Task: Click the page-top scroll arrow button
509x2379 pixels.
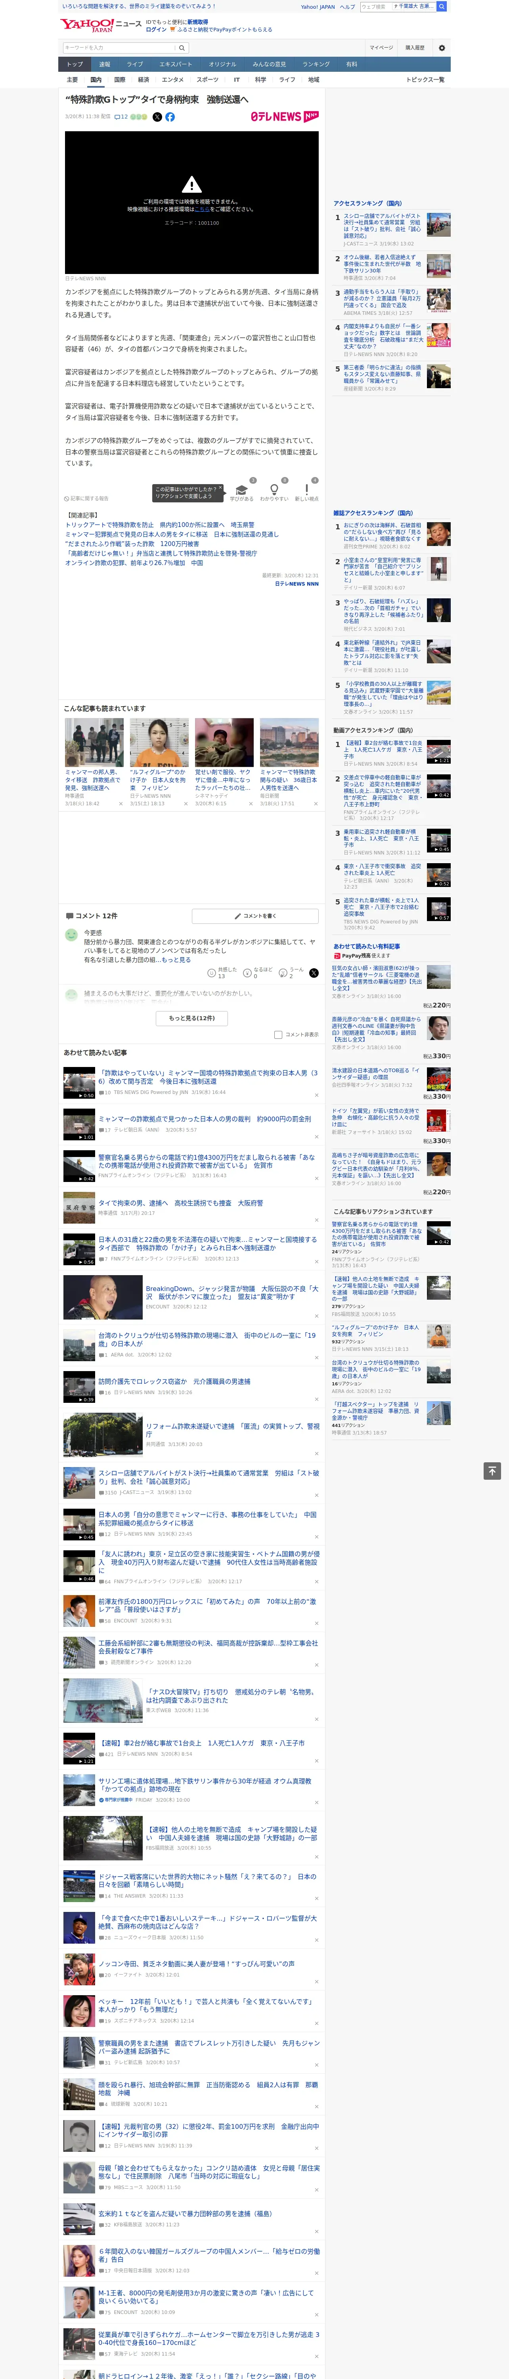Action: 492,1471
